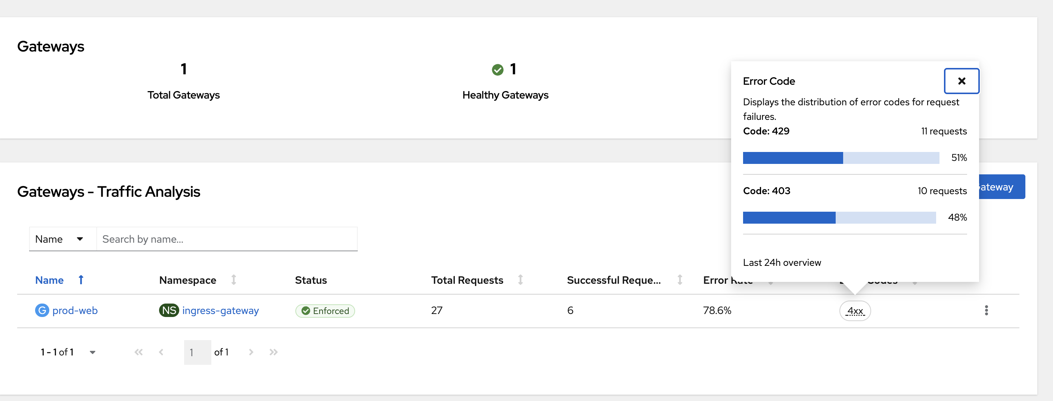The image size is (1053, 401).
Task: Click the 4xx error code label
Action: click(x=855, y=311)
